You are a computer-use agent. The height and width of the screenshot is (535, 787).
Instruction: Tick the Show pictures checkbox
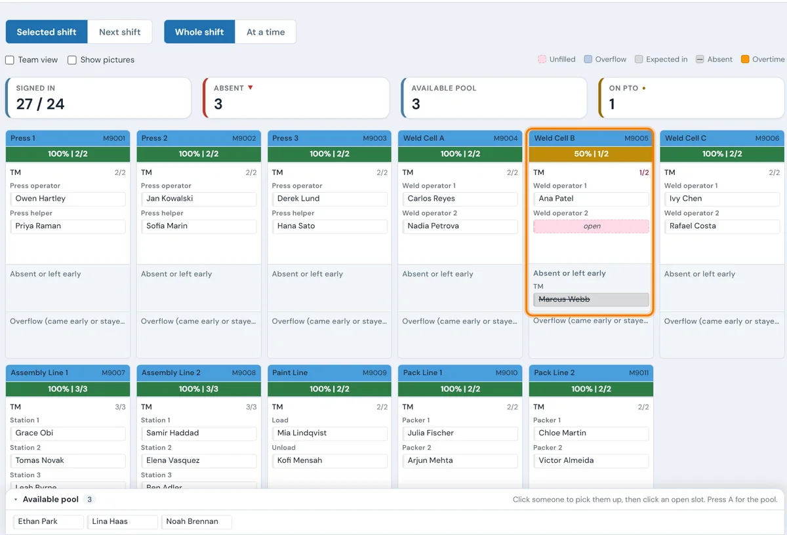72,60
